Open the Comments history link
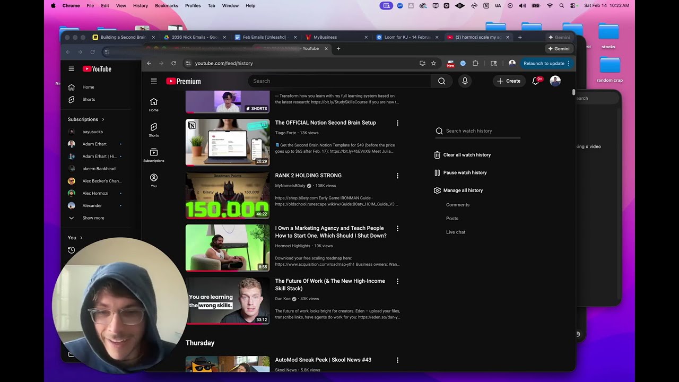 (458, 205)
